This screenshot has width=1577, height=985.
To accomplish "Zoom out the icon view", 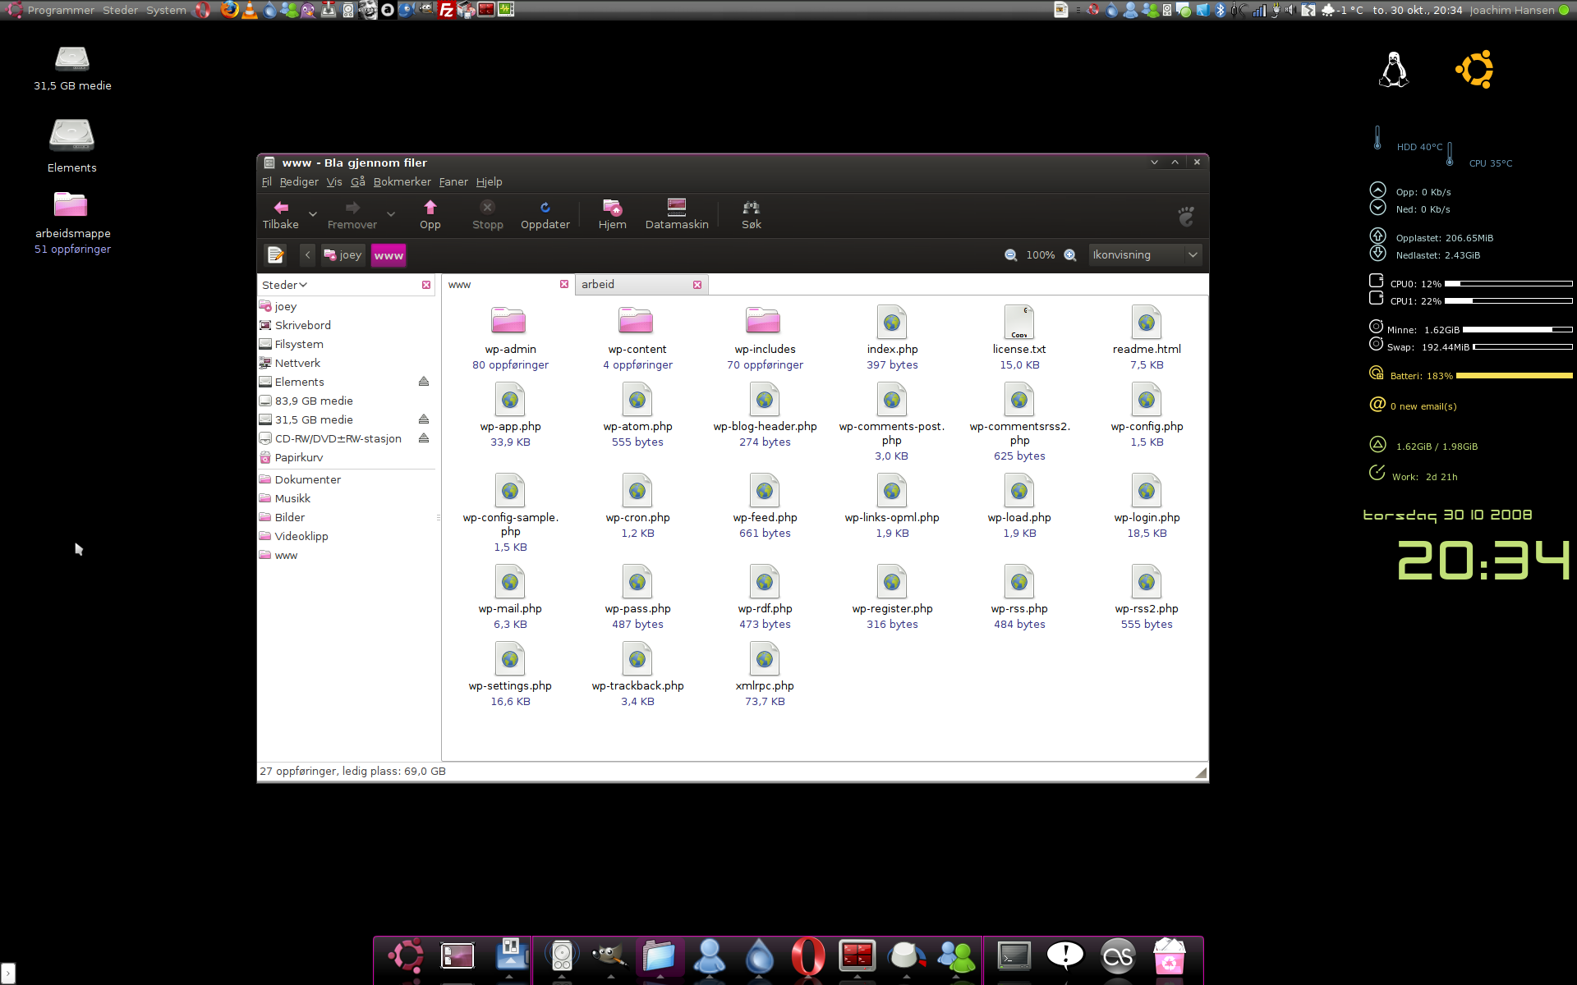I will (x=1011, y=255).
